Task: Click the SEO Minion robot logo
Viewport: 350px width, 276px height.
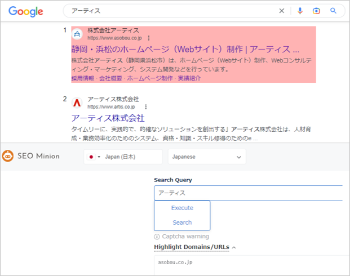Action: (7, 156)
